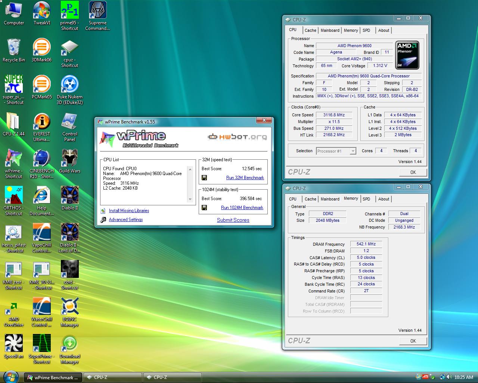
Task: Open the Control Panel desktop icon
Action: pyautogui.click(x=70, y=127)
